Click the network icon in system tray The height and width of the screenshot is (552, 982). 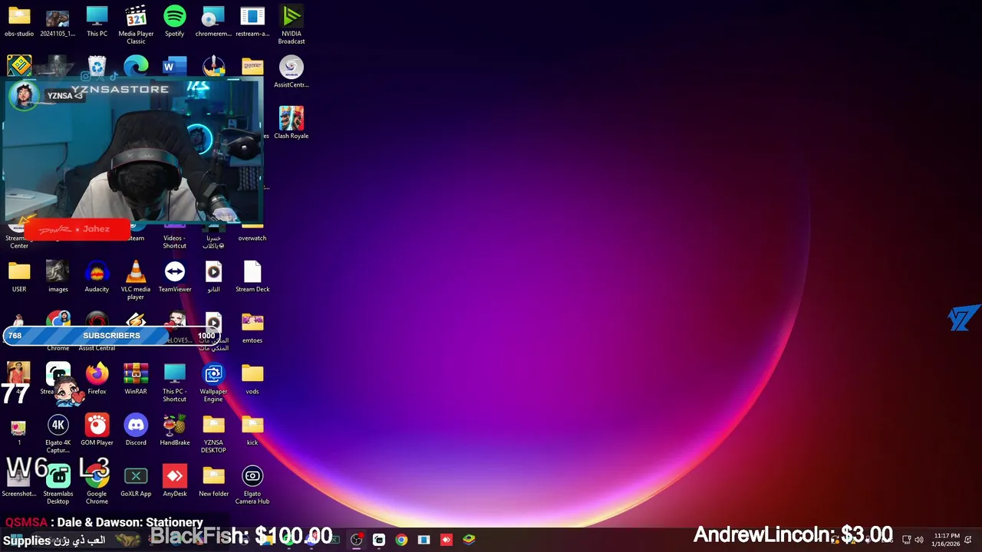pyautogui.click(x=907, y=540)
